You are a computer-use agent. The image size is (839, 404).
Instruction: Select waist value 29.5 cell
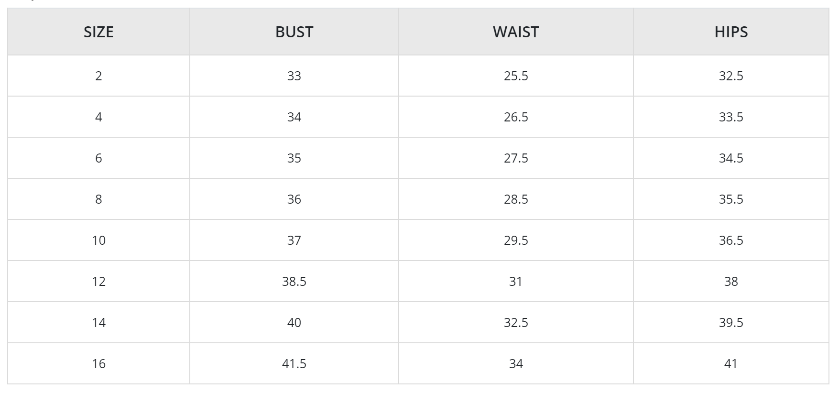[515, 240]
